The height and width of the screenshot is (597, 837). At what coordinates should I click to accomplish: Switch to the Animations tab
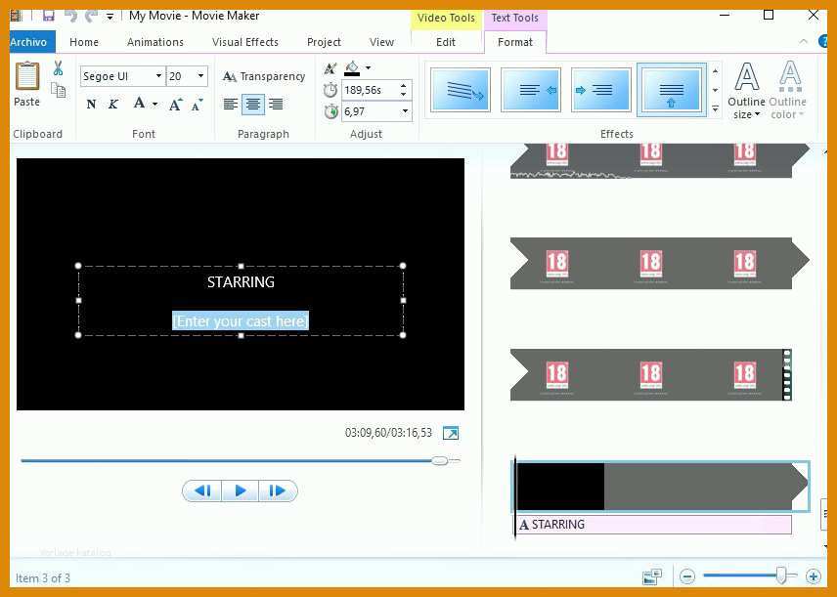pyautogui.click(x=155, y=42)
